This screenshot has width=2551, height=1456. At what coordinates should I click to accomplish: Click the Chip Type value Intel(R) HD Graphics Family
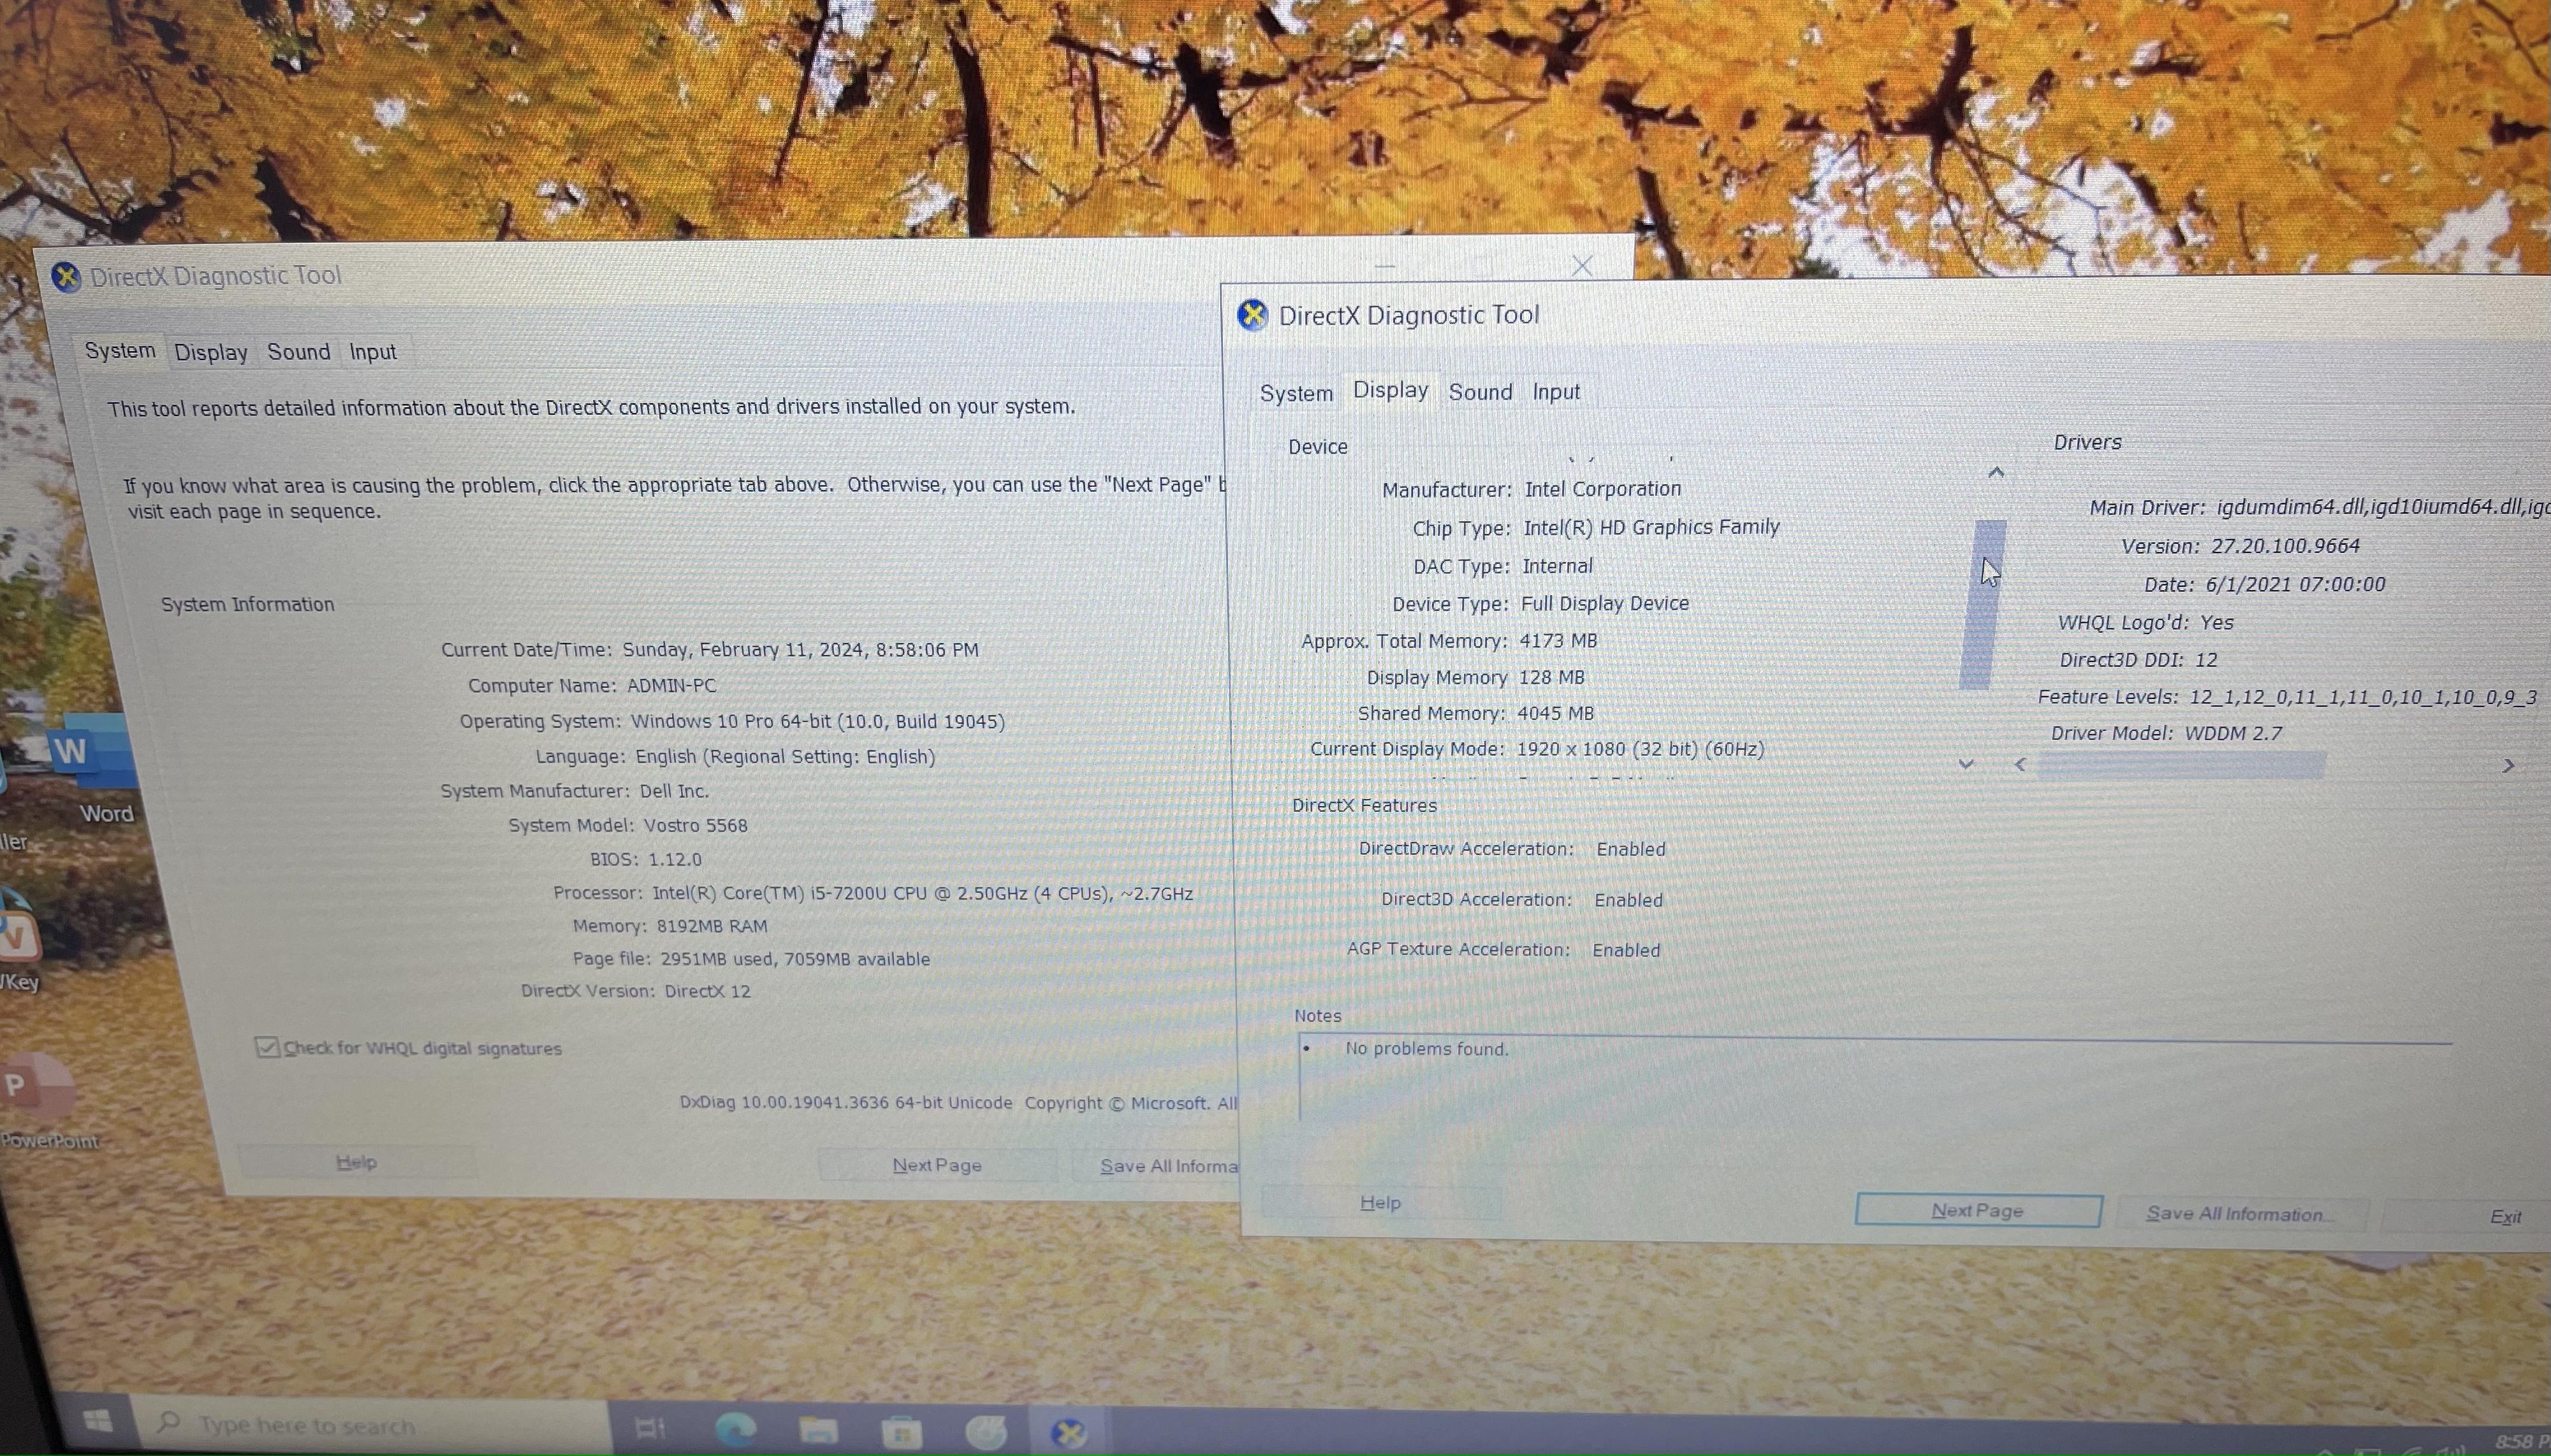point(1651,527)
